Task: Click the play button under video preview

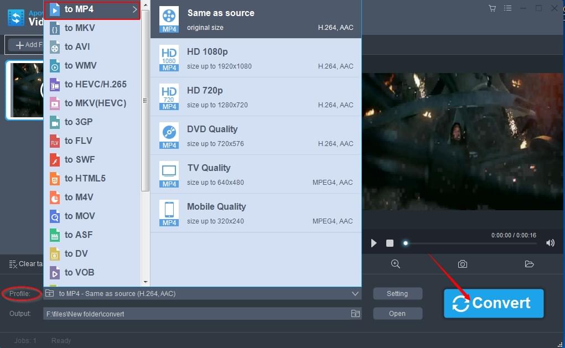Action: tap(374, 243)
